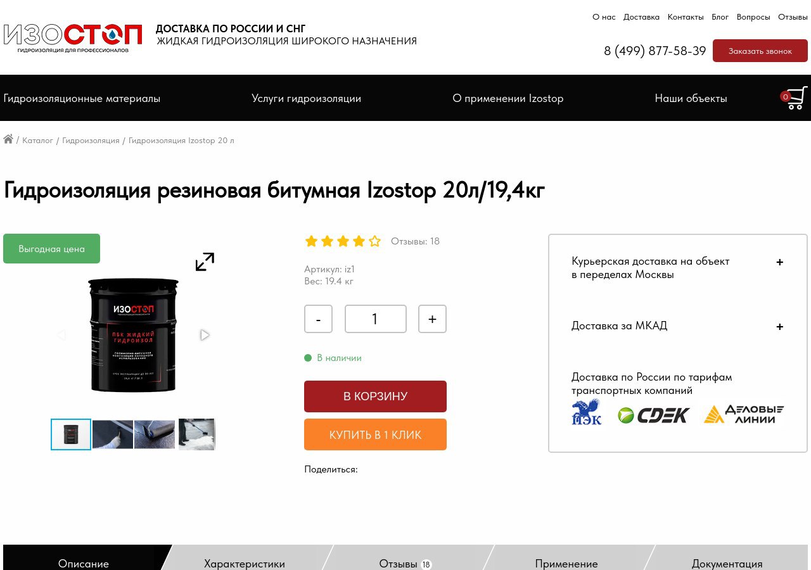
Task: Click the Выгодная цена badge
Action: (51, 248)
